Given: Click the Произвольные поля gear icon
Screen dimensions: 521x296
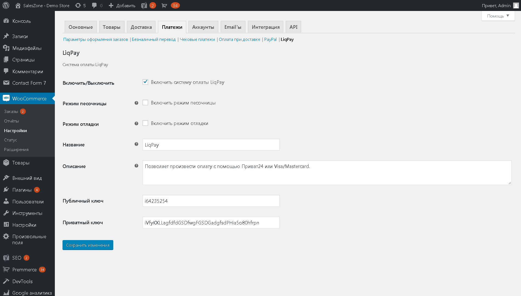Looking at the screenshot, I should [x=6, y=237].
